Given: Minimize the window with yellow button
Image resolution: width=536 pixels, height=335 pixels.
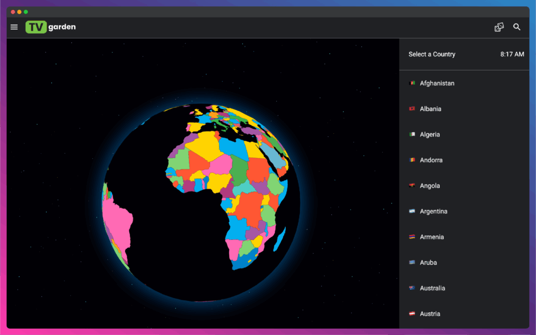Looking at the screenshot, I should pyautogui.click(x=19, y=12).
